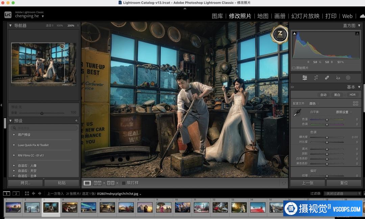Screen dimensions: 365x219
Task: Add a new preset with plus icon
Action: [76, 121]
